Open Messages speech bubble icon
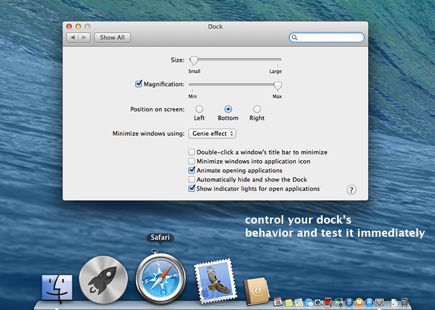The height and width of the screenshot is (310, 435). coord(308,302)
